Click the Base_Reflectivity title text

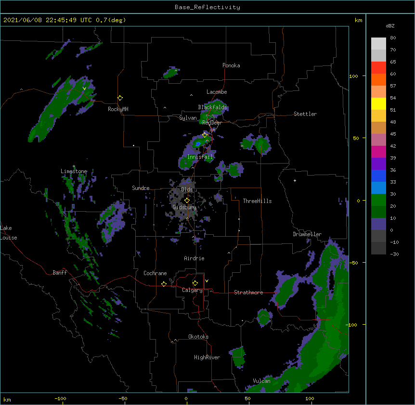tap(207, 7)
